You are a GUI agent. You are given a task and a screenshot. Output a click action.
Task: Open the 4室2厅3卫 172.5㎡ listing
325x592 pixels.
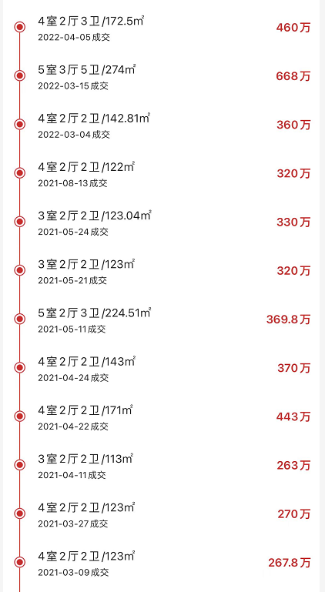point(162,28)
